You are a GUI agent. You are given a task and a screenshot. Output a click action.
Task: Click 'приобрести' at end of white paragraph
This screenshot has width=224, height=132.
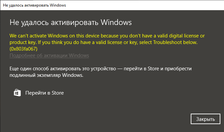click(x=178, y=69)
